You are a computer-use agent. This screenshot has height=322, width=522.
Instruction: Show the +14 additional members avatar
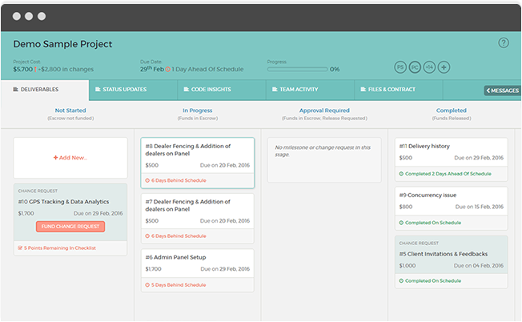429,67
